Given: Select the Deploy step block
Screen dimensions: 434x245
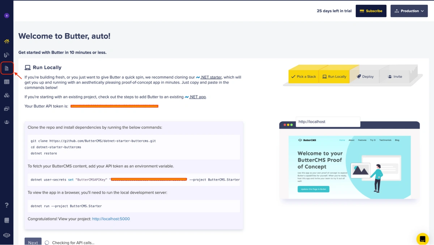Looking at the screenshot, I should coord(365,77).
